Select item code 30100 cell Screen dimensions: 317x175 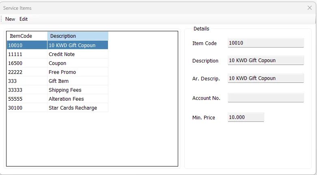coord(27,108)
